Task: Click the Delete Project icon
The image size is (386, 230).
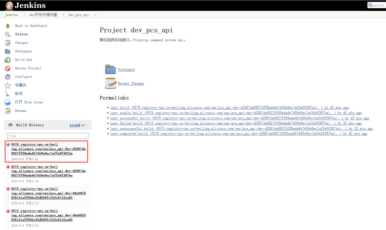Action: pyautogui.click(x=8, y=68)
